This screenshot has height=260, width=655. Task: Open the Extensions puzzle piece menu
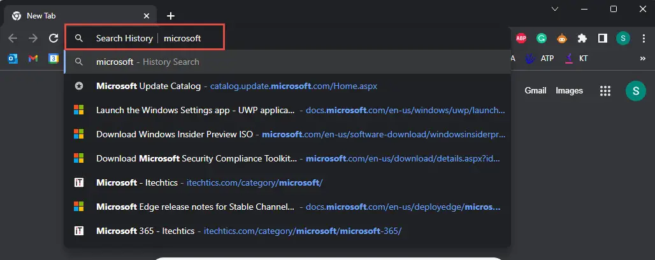click(x=582, y=38)
